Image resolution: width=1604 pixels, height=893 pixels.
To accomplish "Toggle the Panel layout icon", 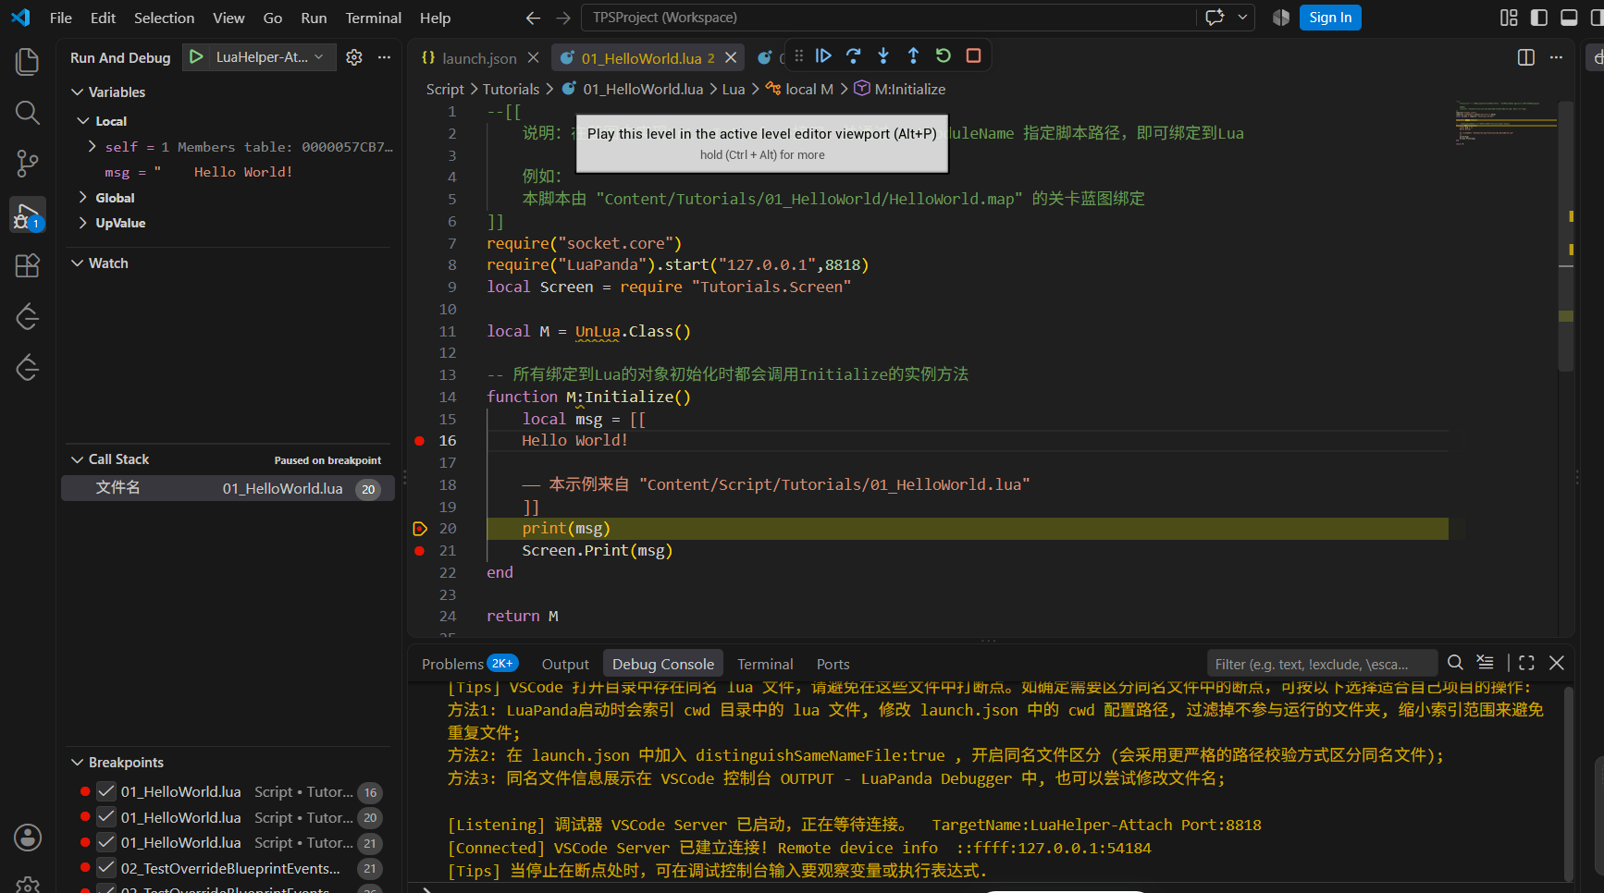I will point(1569,18).
